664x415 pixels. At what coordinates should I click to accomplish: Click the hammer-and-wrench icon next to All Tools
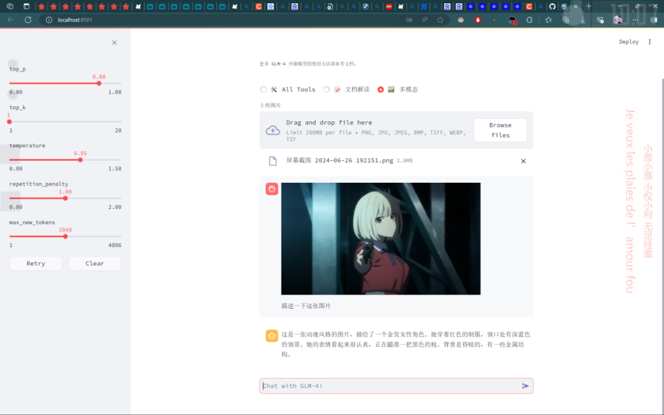click(x=275, y=89)
